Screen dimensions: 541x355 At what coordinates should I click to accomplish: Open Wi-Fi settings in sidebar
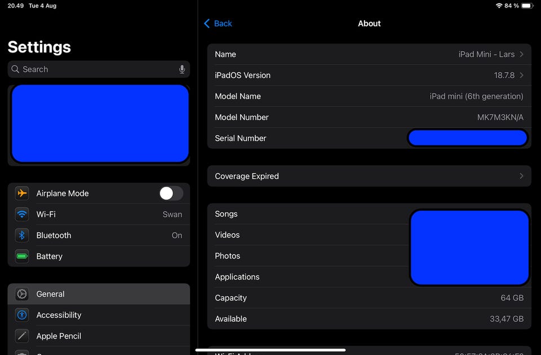point(99,214)
